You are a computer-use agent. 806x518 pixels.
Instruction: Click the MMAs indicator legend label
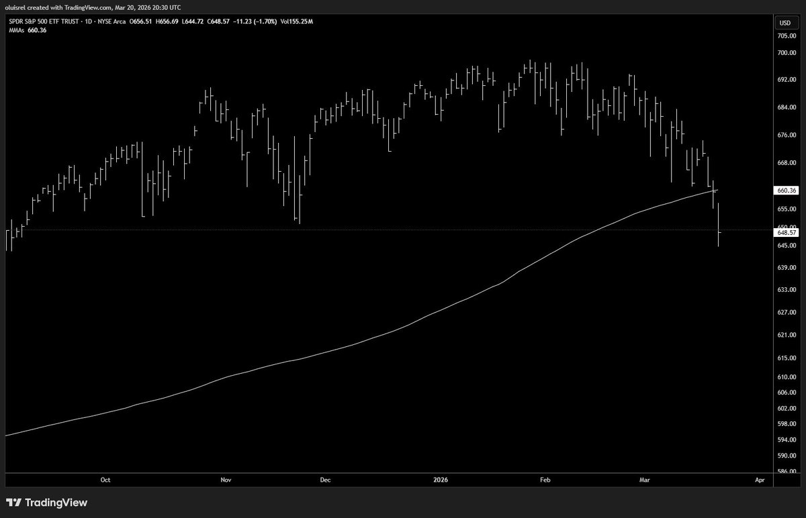[17, 30]
